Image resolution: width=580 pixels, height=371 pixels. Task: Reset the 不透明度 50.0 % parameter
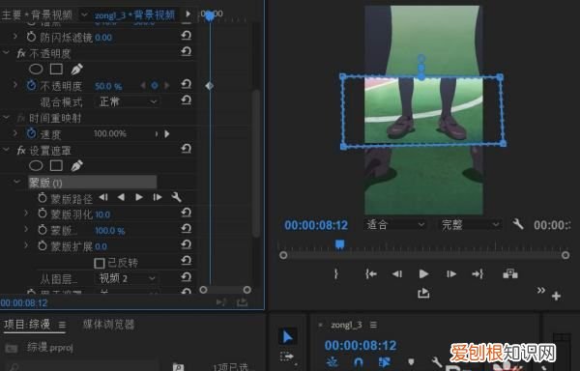point(186,84)
